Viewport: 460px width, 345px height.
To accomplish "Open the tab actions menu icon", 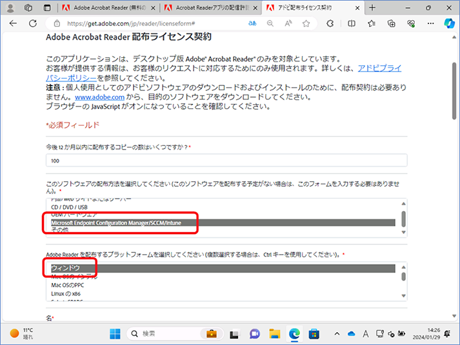I will point(47,8).
